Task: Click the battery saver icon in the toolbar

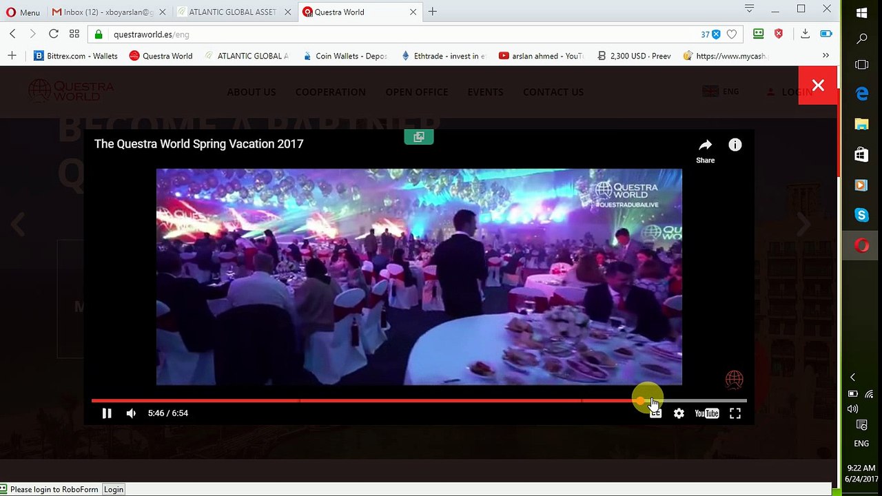Action: (826, 34)
